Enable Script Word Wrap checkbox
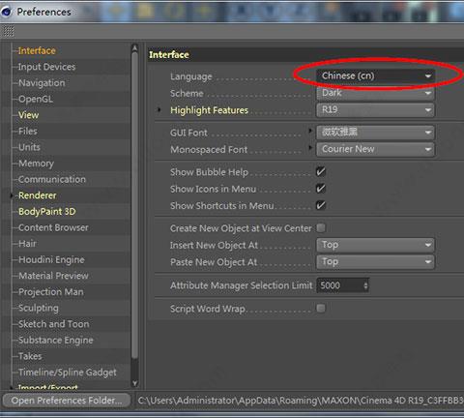Viewport: 464px width, 418px height. point(321,309)
